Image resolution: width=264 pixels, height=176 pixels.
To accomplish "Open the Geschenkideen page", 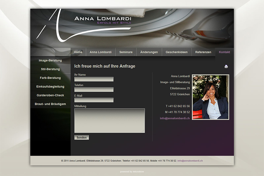I will coord(177,52).
